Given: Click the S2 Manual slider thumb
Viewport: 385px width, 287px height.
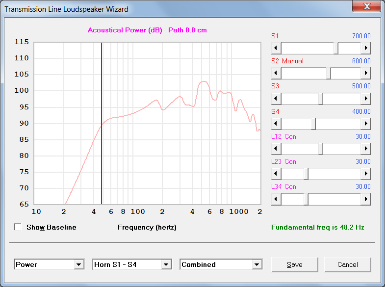Looking at the screenshot, I should tap(329, 73).
